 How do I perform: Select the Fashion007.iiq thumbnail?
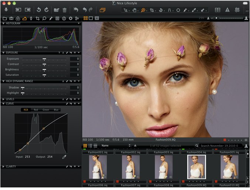click(x=131, y=167)
